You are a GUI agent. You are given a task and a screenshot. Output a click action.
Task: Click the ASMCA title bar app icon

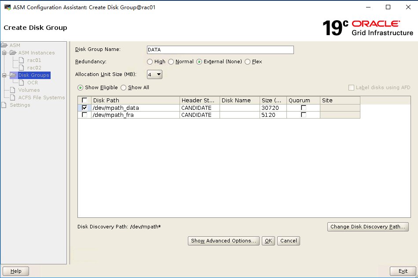(x=7, y=7)
